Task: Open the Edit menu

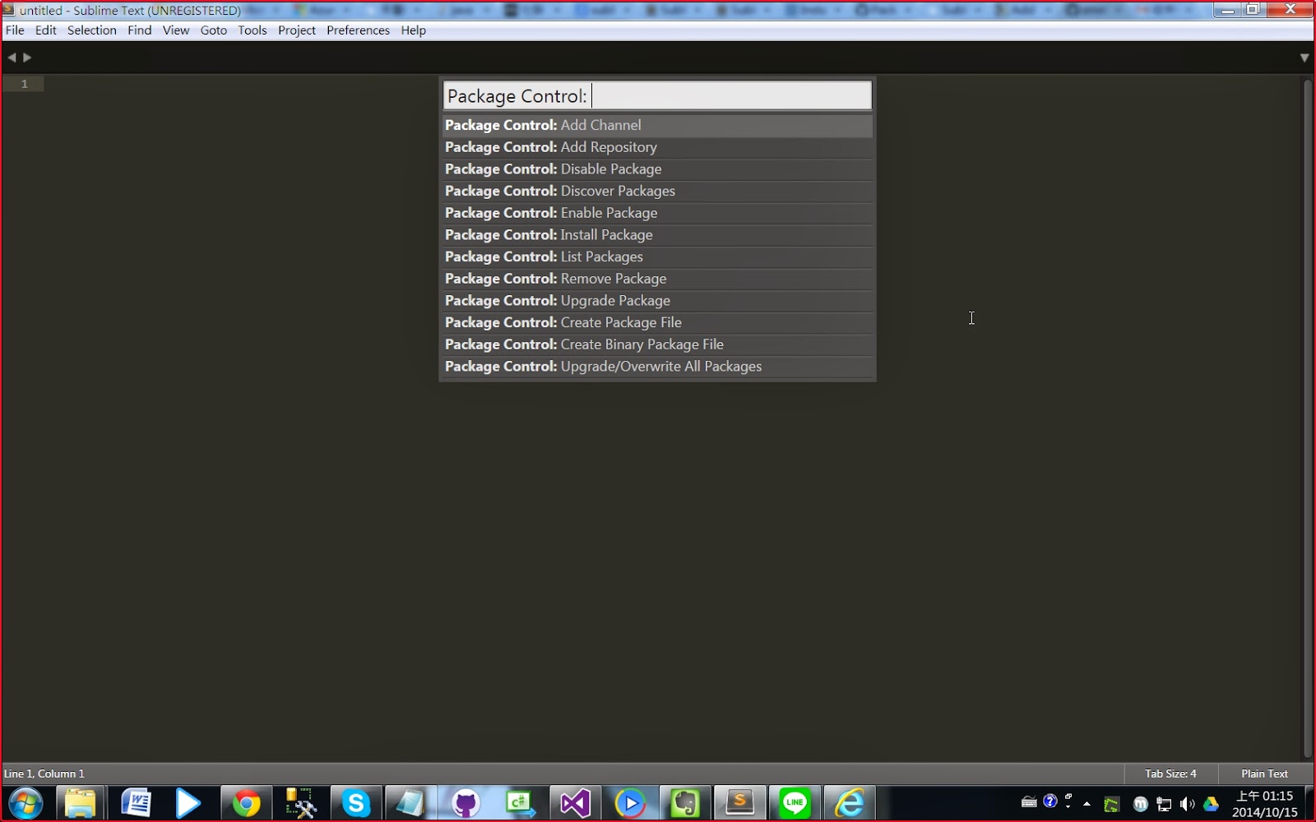Action: click(46, 30)
